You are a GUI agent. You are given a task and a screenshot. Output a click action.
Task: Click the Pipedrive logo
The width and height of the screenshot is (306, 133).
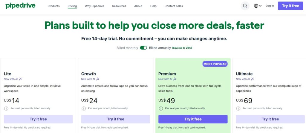tap(20, 6)
